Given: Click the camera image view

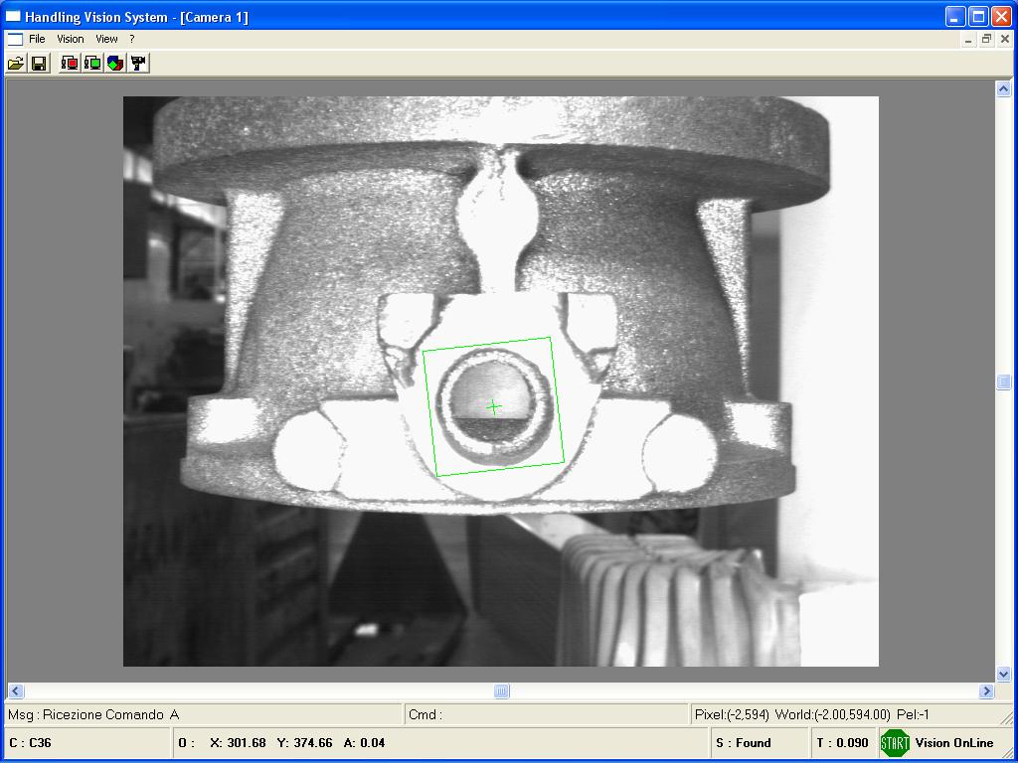Looking at the screenshot, I should click(x=501, y=381).
